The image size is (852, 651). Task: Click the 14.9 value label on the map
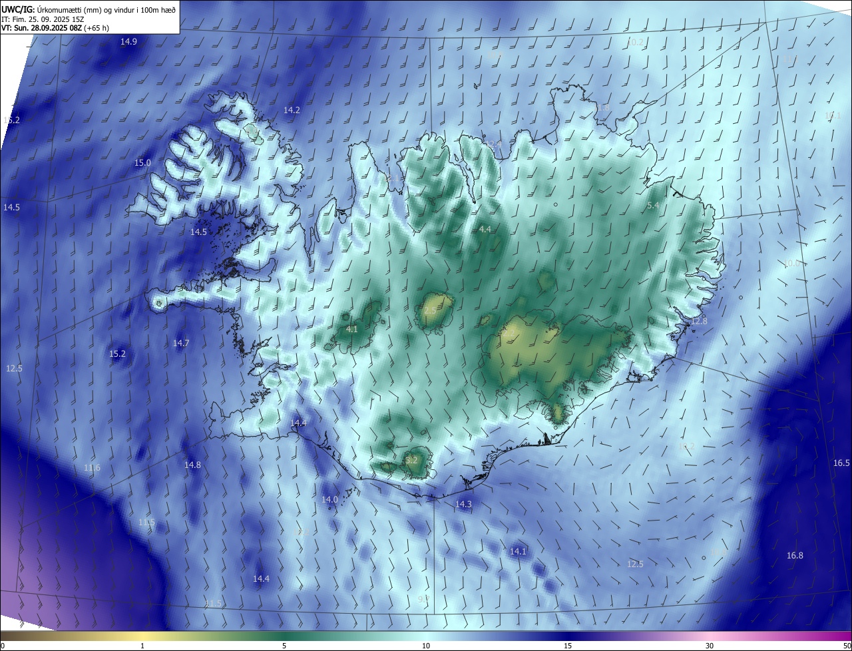[128, 42]
